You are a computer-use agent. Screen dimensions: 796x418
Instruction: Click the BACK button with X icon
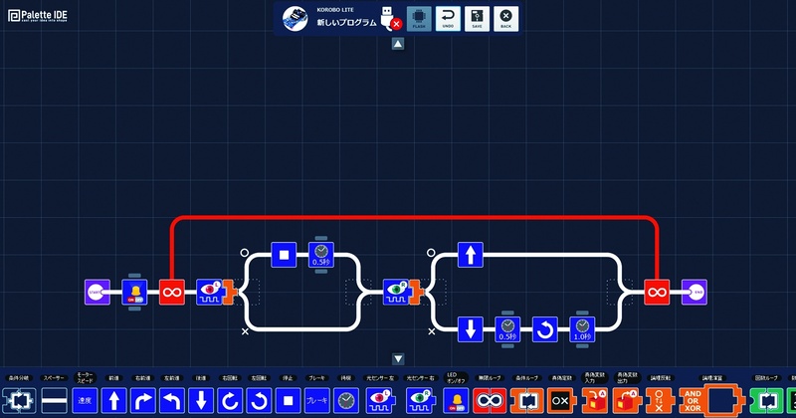coord(505,19)
